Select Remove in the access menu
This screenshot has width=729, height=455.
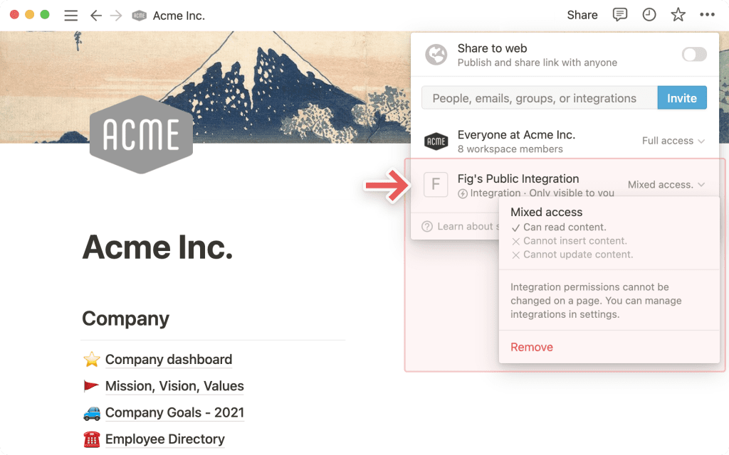(x=532, y=347)
